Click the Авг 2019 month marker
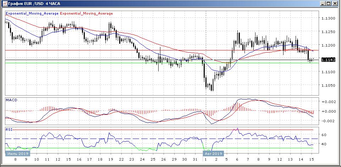 pos(213,153)
